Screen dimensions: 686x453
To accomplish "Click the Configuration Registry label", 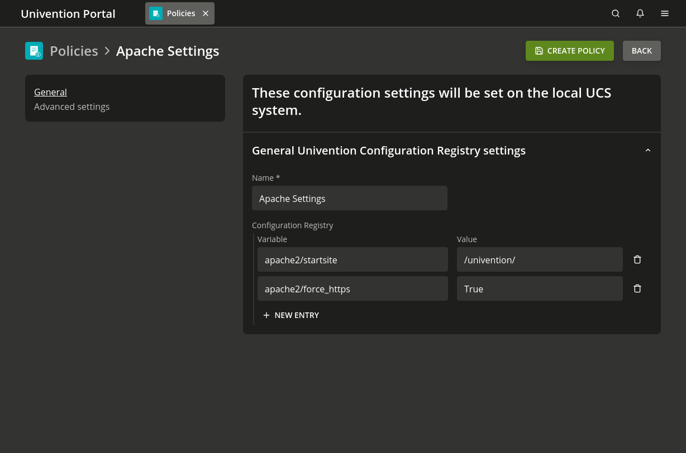I will [x=293, y=225].
